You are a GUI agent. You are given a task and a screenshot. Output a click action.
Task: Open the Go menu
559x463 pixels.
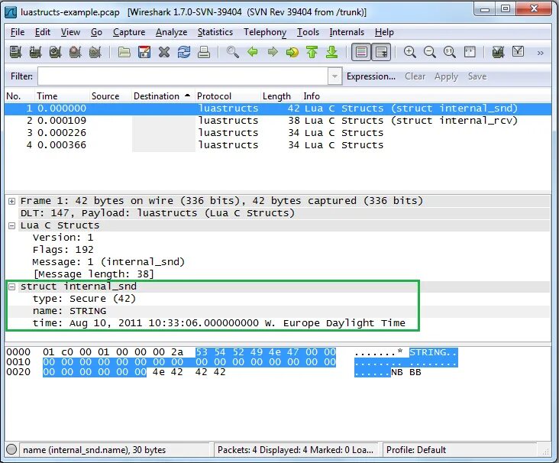[x=96, y=32]
